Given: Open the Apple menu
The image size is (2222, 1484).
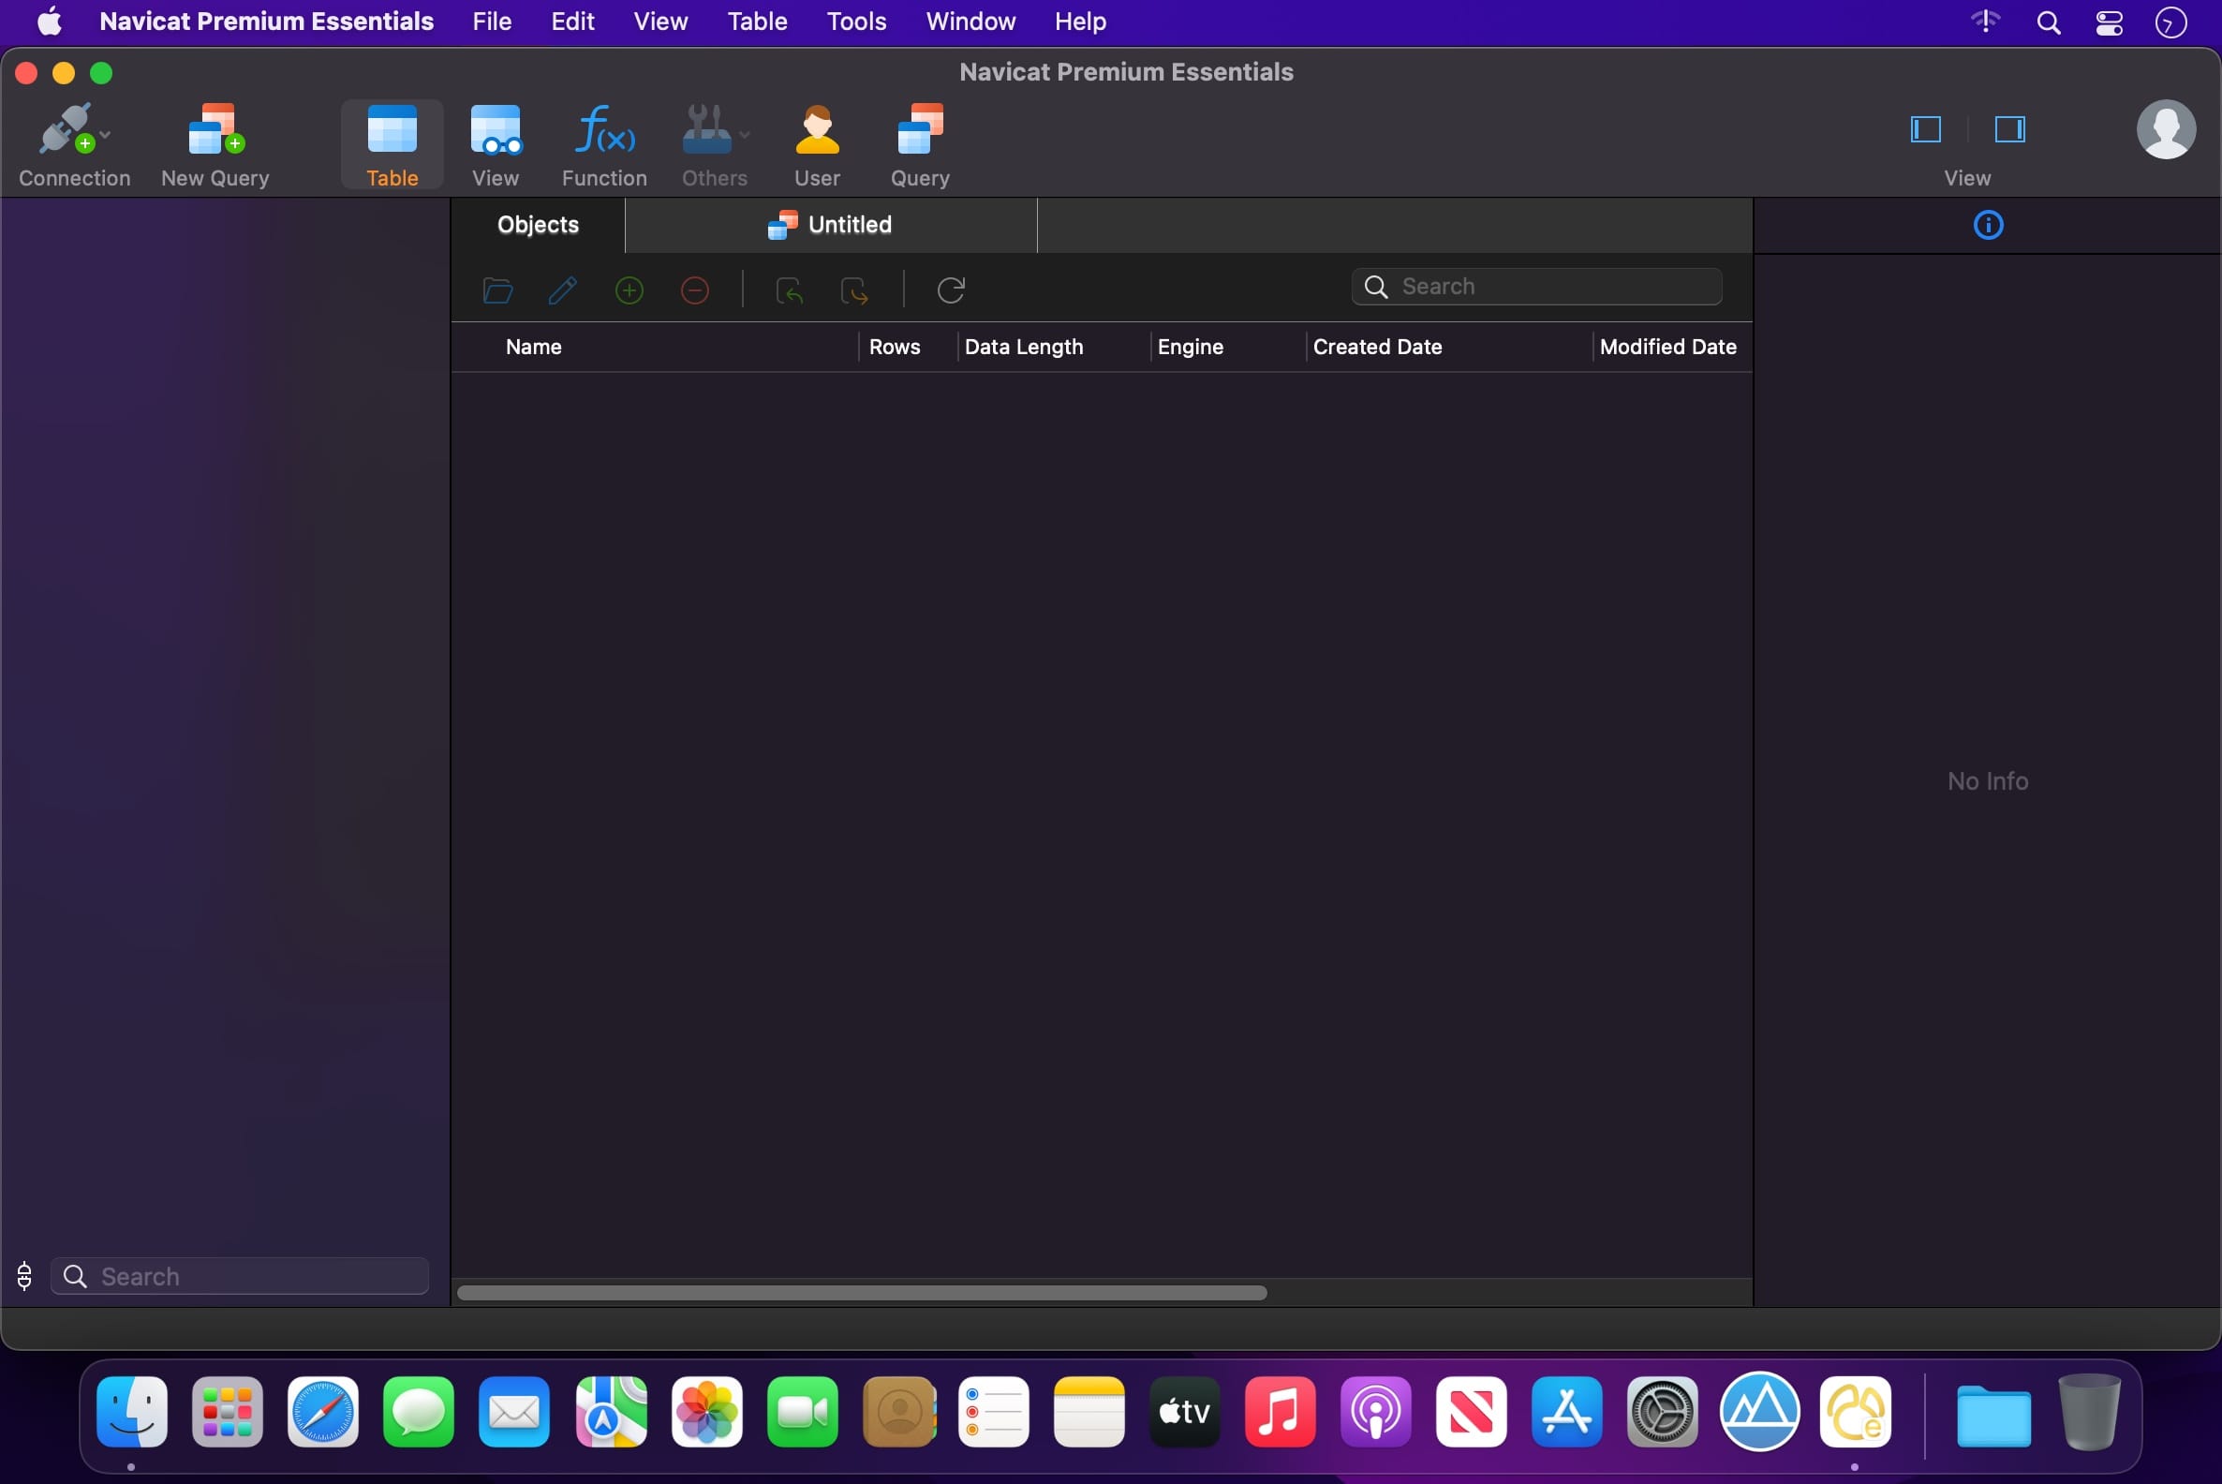Looking at the screenshot, I should pyautogui.click(x=50, y=21).
